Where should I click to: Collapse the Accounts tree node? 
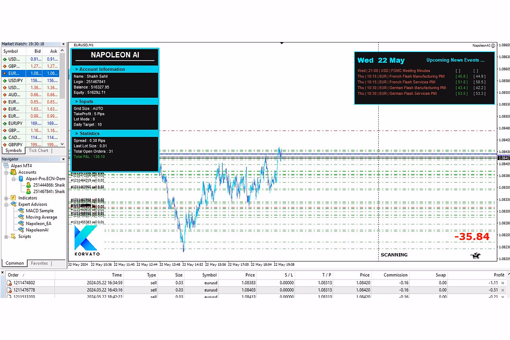tap(6, 172)
